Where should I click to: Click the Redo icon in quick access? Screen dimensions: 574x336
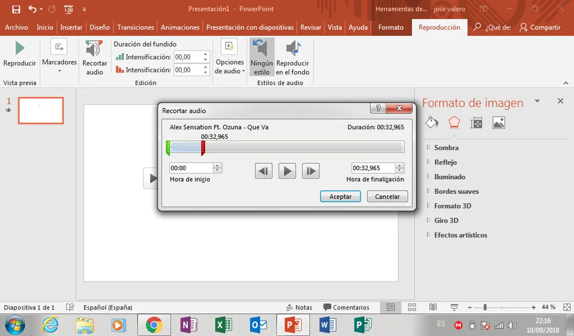click(52, 9)
